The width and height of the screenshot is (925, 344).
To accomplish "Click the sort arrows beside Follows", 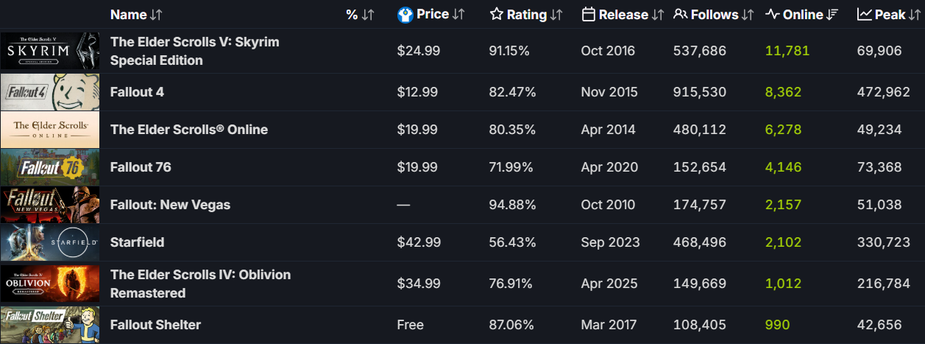I will pos(748,15).
